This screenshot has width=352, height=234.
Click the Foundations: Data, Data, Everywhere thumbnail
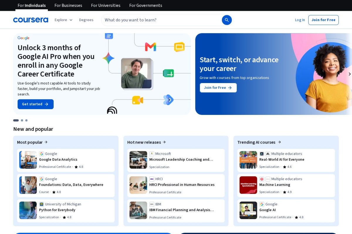tap(28, 185)
